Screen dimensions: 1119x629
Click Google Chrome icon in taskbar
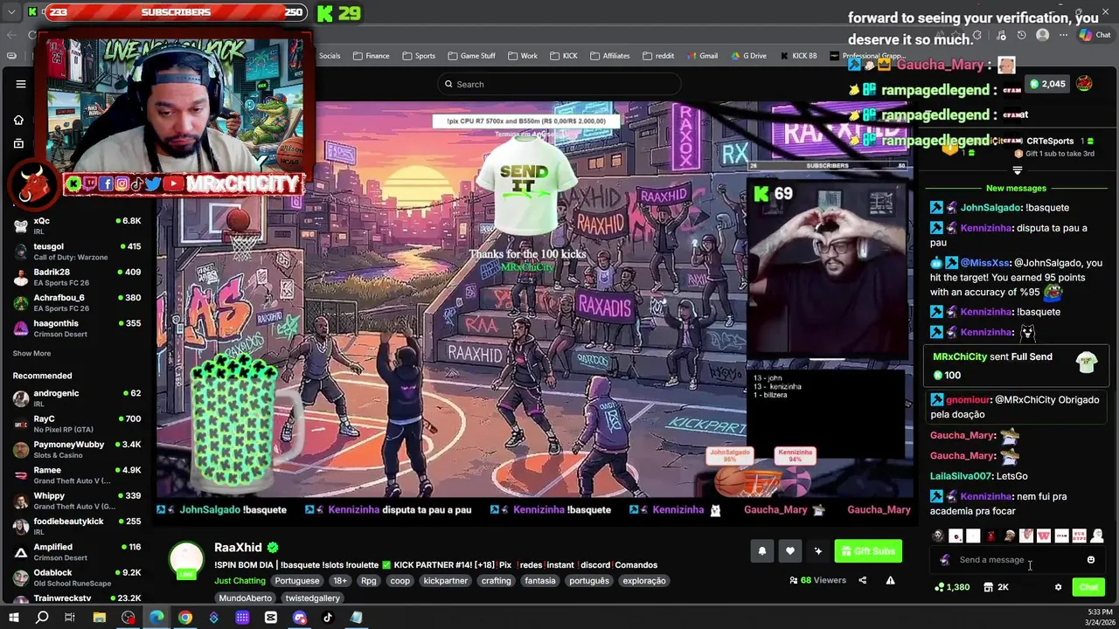point(185,618)
